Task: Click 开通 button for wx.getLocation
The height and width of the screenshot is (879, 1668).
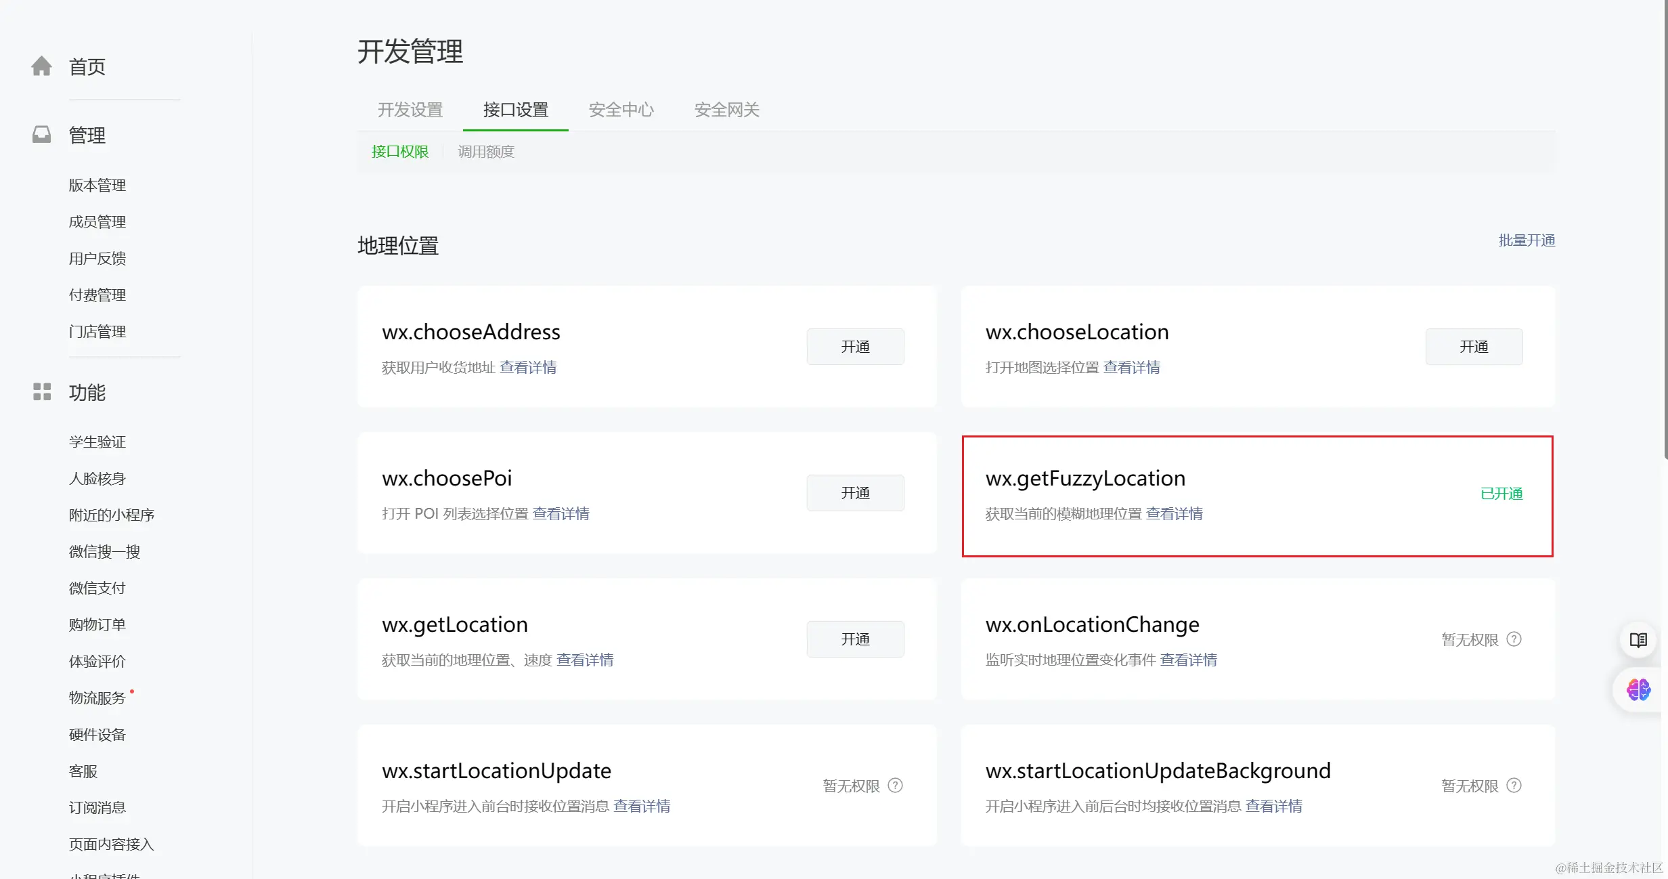Action: click(855, 639)
